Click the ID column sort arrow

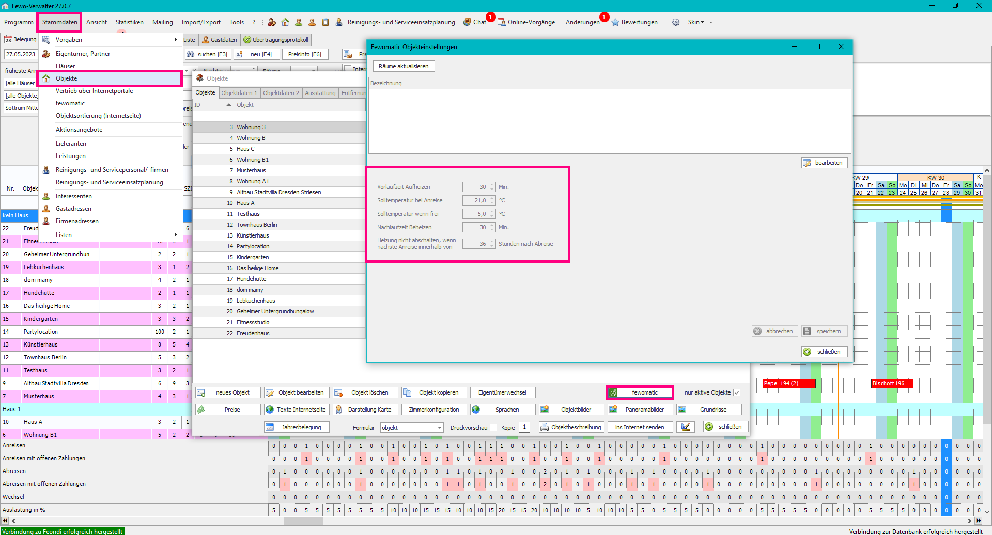[229, 105]
